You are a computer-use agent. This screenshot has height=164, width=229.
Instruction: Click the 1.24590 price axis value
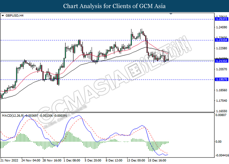pyautogui.click(x=221, y=27)
